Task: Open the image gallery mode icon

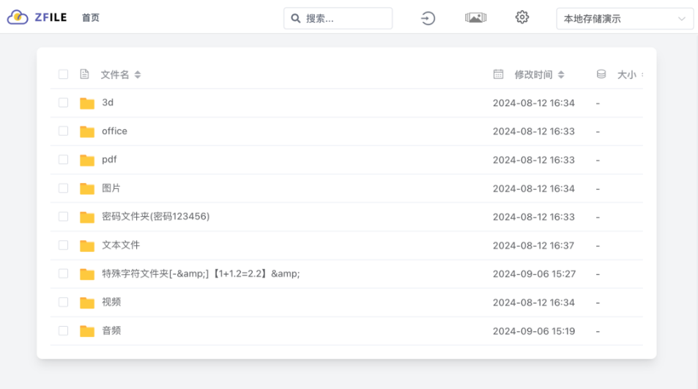Action: pos(475,18)
